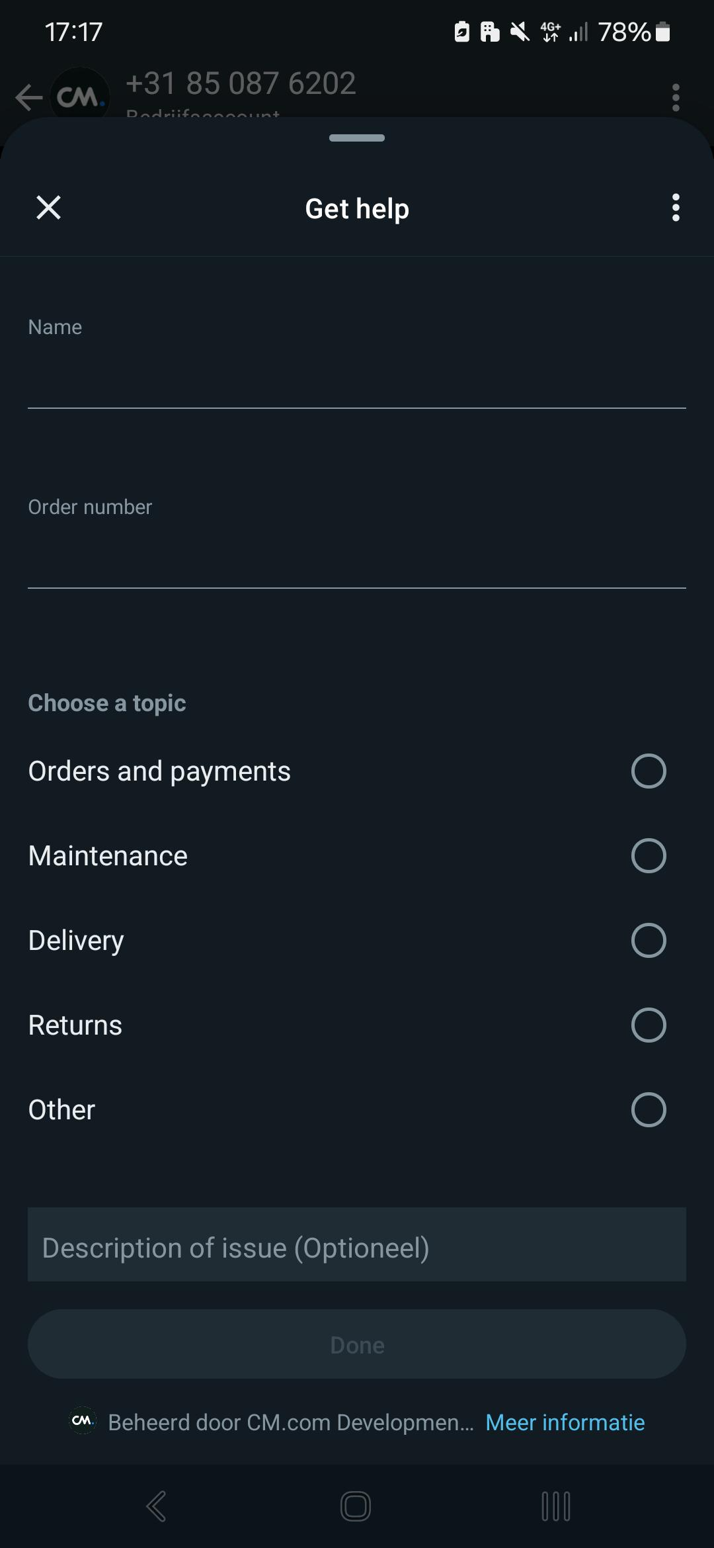This screenshot has width=714, height=1548.
Task: Open Meer informatie link
Action: (565, 1422)
